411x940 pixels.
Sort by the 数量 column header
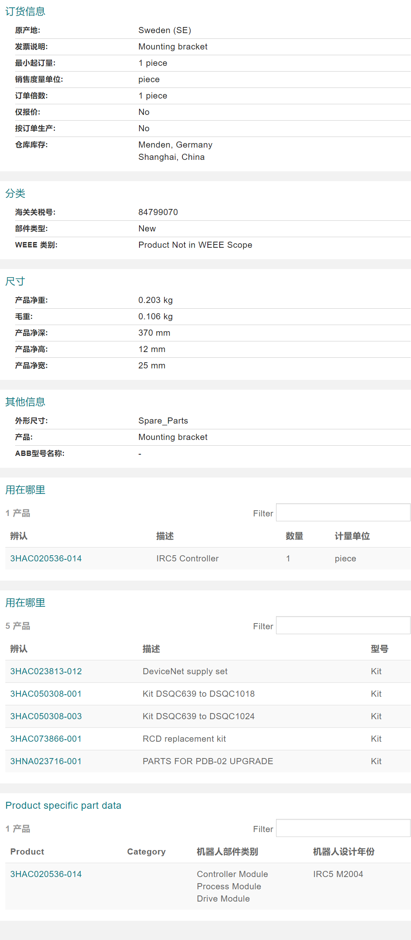(294, 536)
